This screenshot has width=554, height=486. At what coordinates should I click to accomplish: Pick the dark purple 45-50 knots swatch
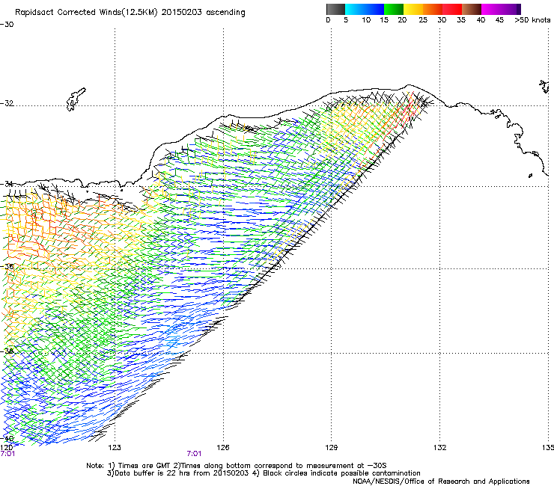[511, 9]
